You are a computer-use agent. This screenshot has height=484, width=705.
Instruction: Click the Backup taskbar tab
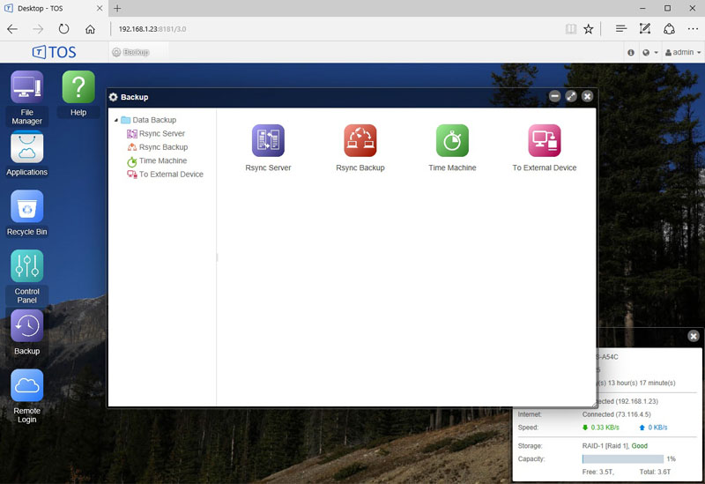pyautogui.click(x=130, y=53)
